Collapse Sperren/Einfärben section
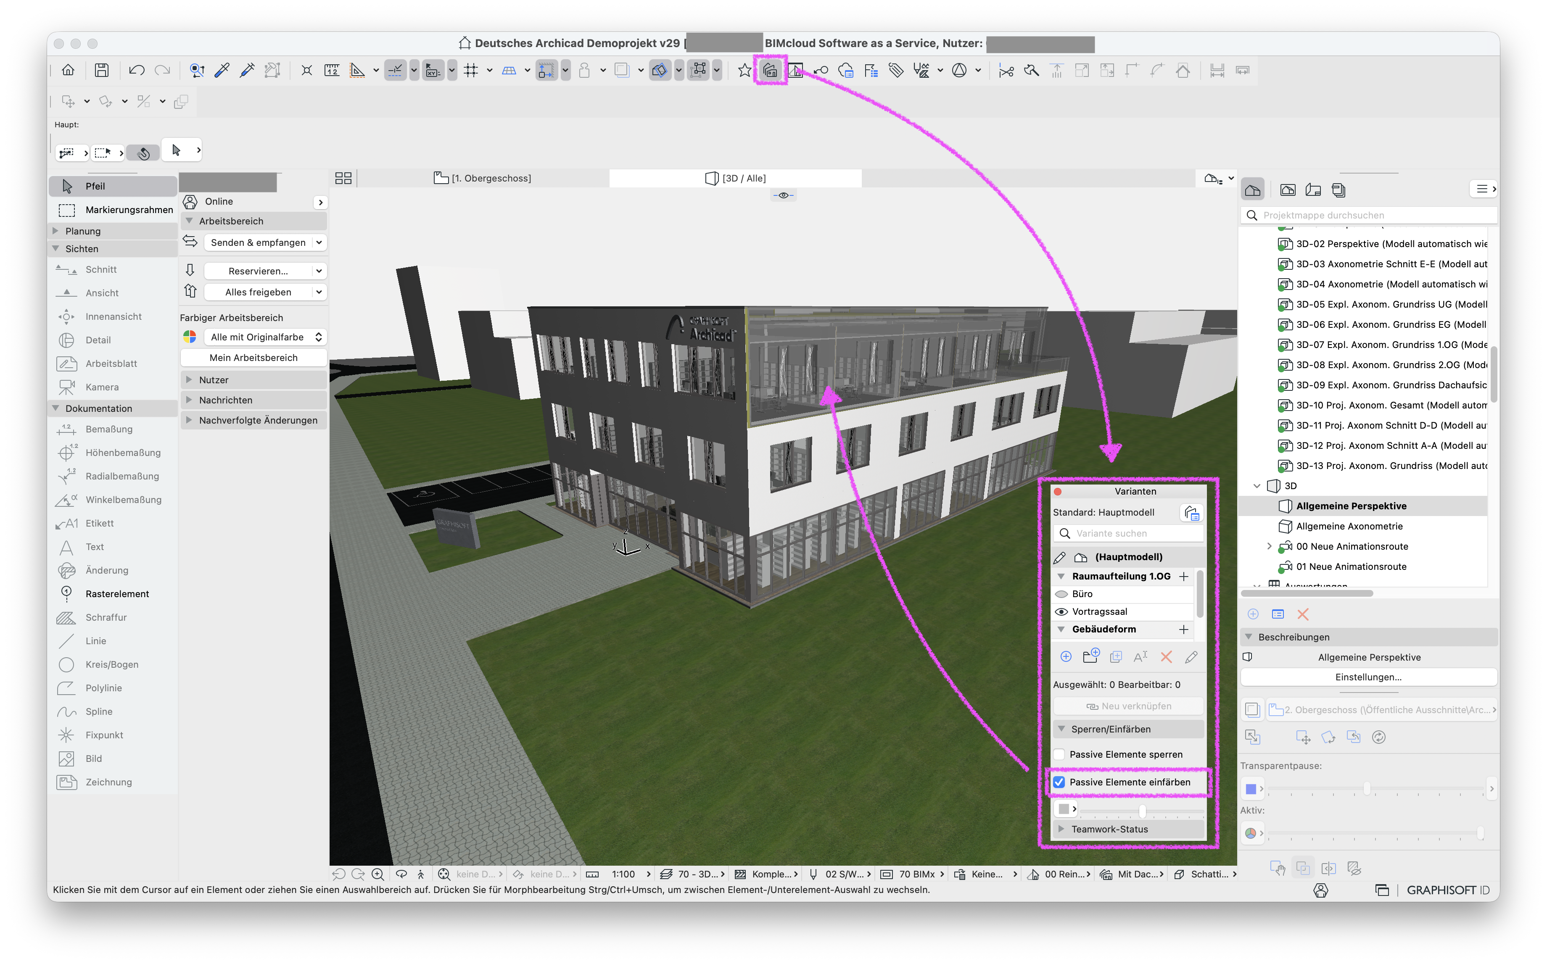The height and width of the screenshot is (964, 1547). (x=1062, y=730)
